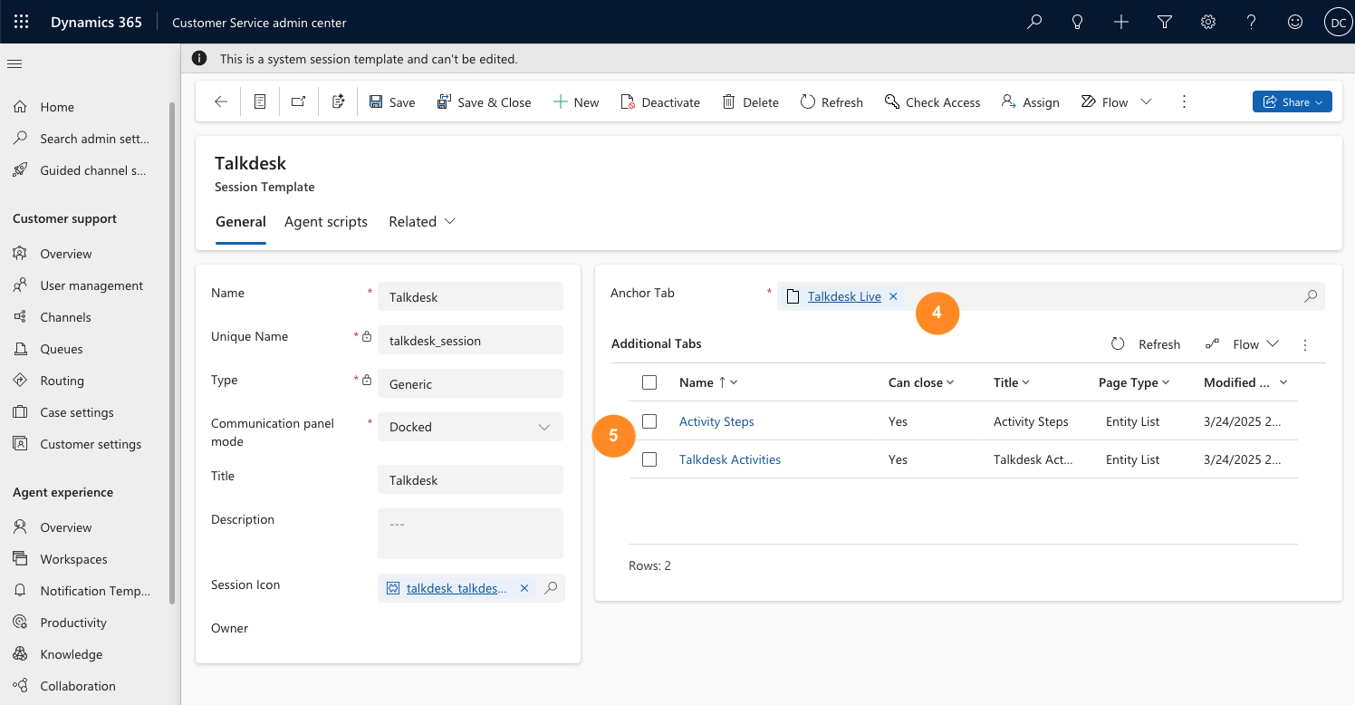Click the Description text area
Viewport: 1355px width, 705px height.
470,534
